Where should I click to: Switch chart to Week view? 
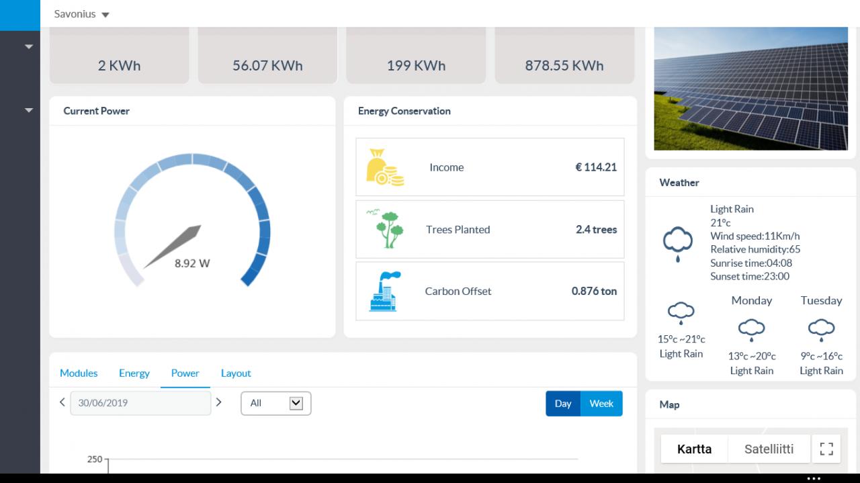(601, 404)
